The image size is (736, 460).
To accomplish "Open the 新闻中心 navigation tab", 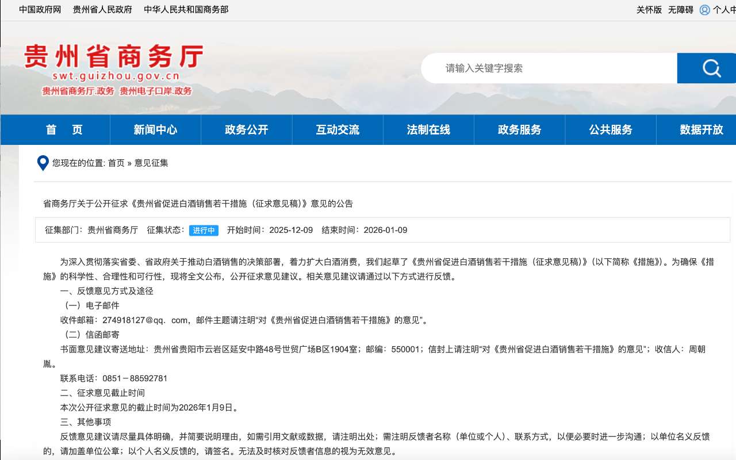I will [155, 130].
